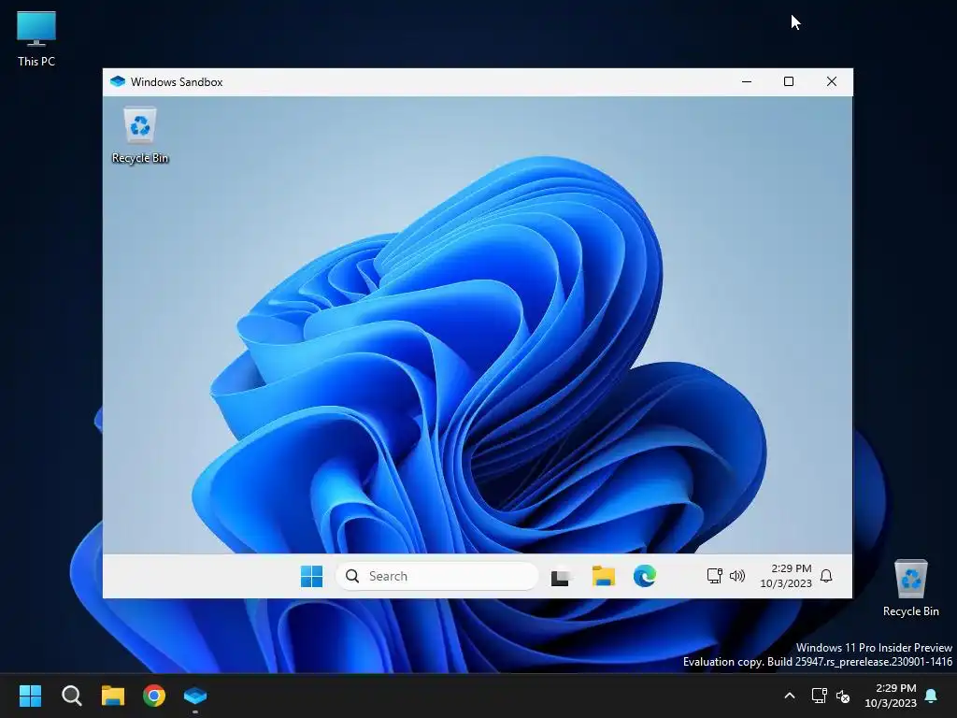Click the volume icon in the Sandbox tray

click(x=737, y=575)
